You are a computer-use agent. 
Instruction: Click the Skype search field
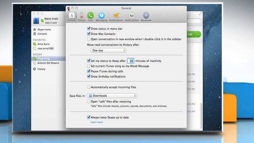[194, 21]
